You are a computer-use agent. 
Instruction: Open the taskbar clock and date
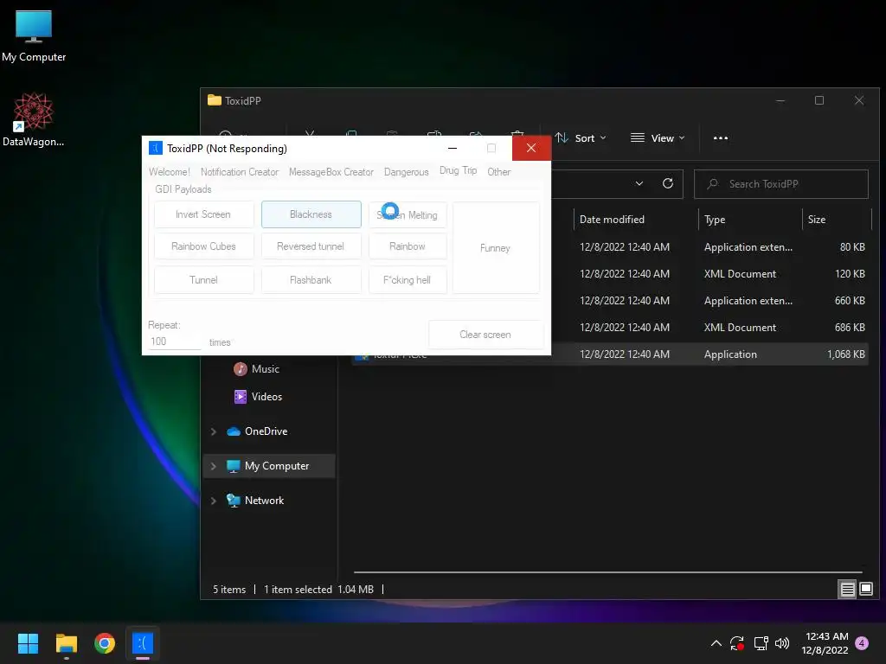(825, 643)
